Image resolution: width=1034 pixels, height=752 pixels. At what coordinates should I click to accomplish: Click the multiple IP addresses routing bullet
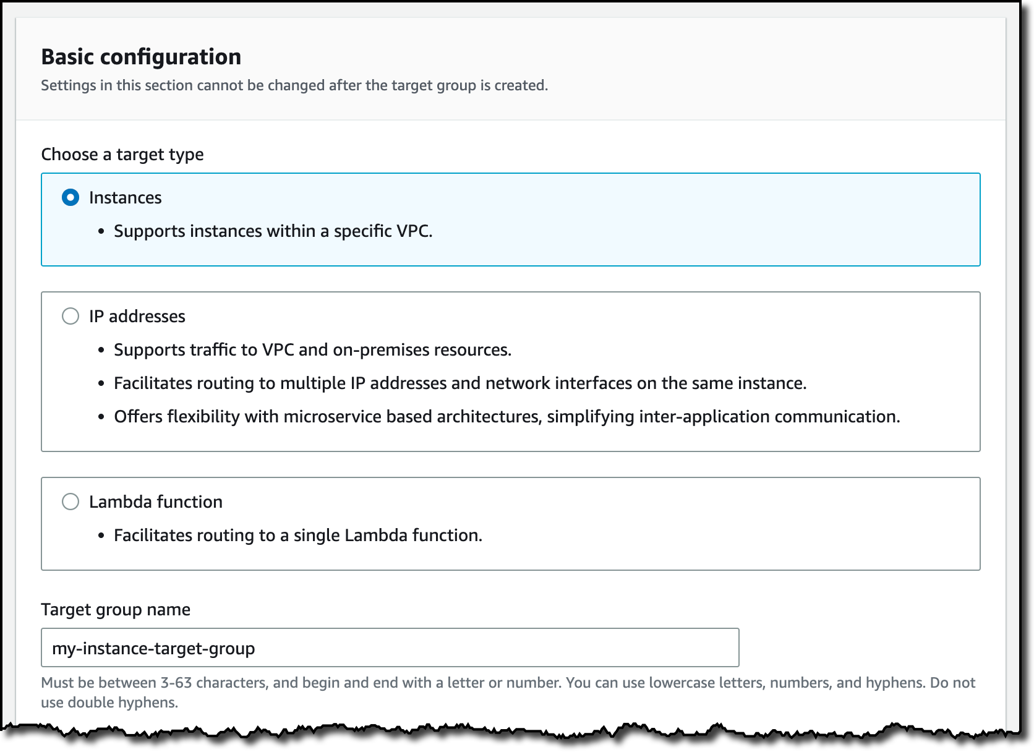click(x=460, y=383)
